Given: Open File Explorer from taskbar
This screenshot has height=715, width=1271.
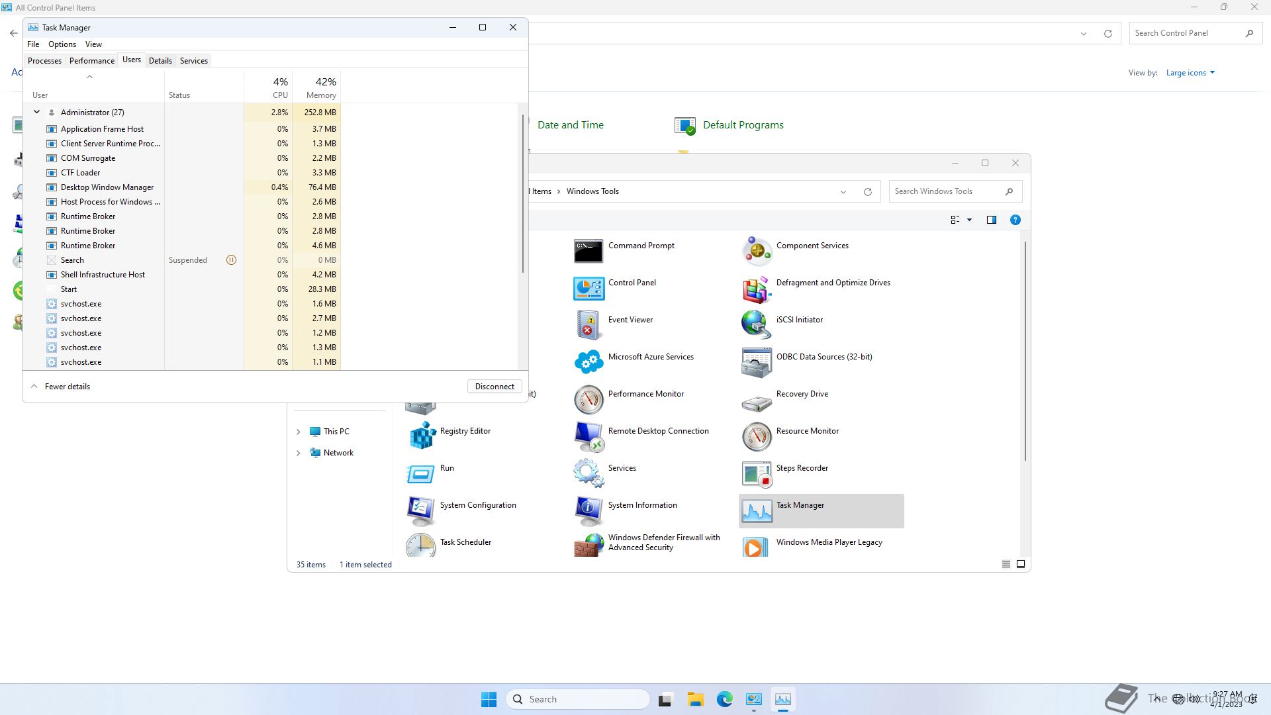Looking at the screenshot, I should tap(695, 699).
